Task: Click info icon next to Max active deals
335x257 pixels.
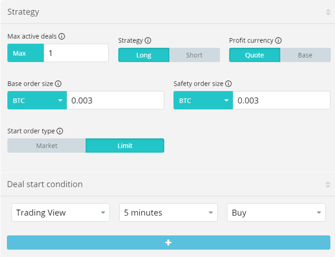Action: pos(62,36)
